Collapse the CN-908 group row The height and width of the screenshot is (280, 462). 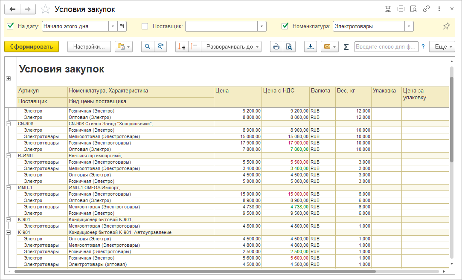click(x=8, y=124)
